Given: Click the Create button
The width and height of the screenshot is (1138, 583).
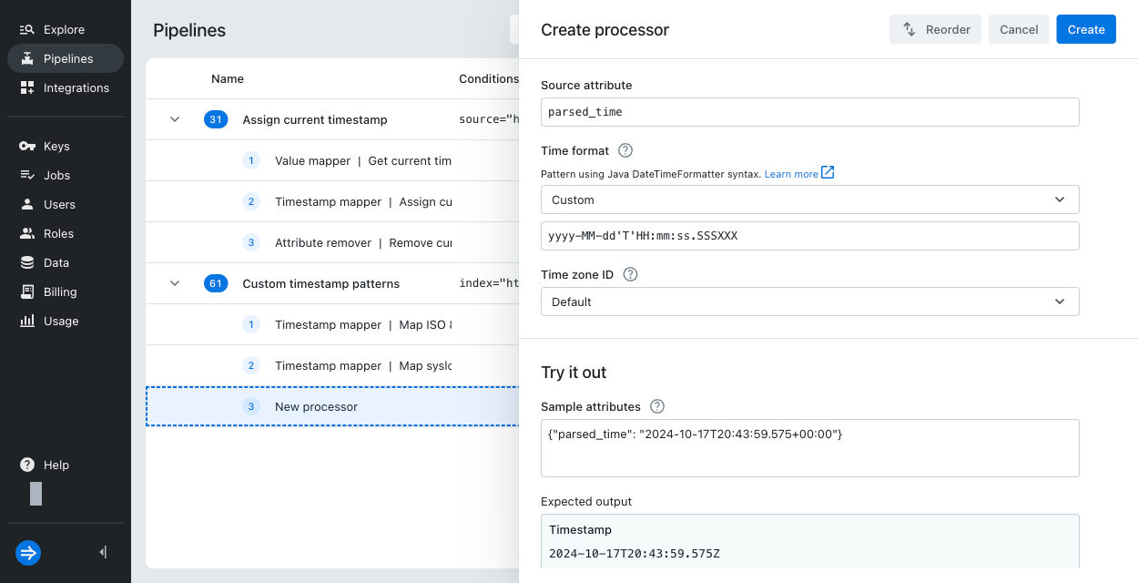Looking at the screenshot, I should [1085, 29].
